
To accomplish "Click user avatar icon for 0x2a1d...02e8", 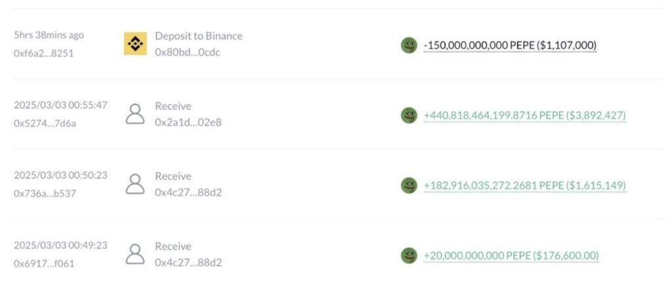I will point(135,114).
